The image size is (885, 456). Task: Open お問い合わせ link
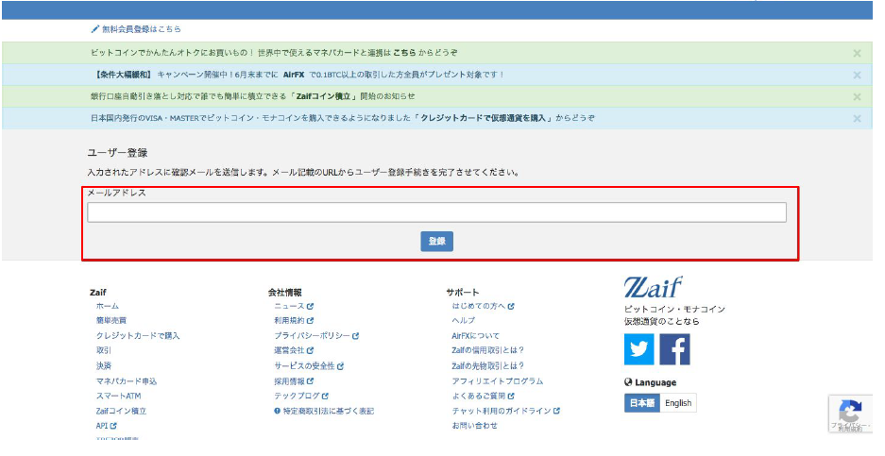pyautogui.click(x=475, y=426)
